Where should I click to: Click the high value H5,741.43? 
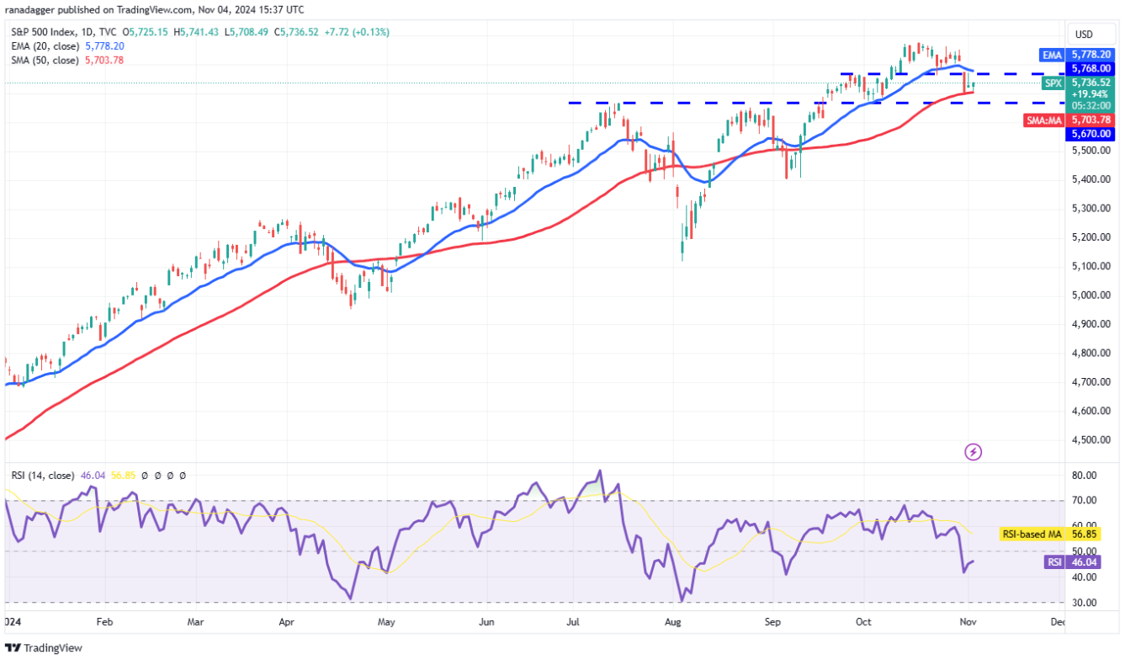pos(196,32)
